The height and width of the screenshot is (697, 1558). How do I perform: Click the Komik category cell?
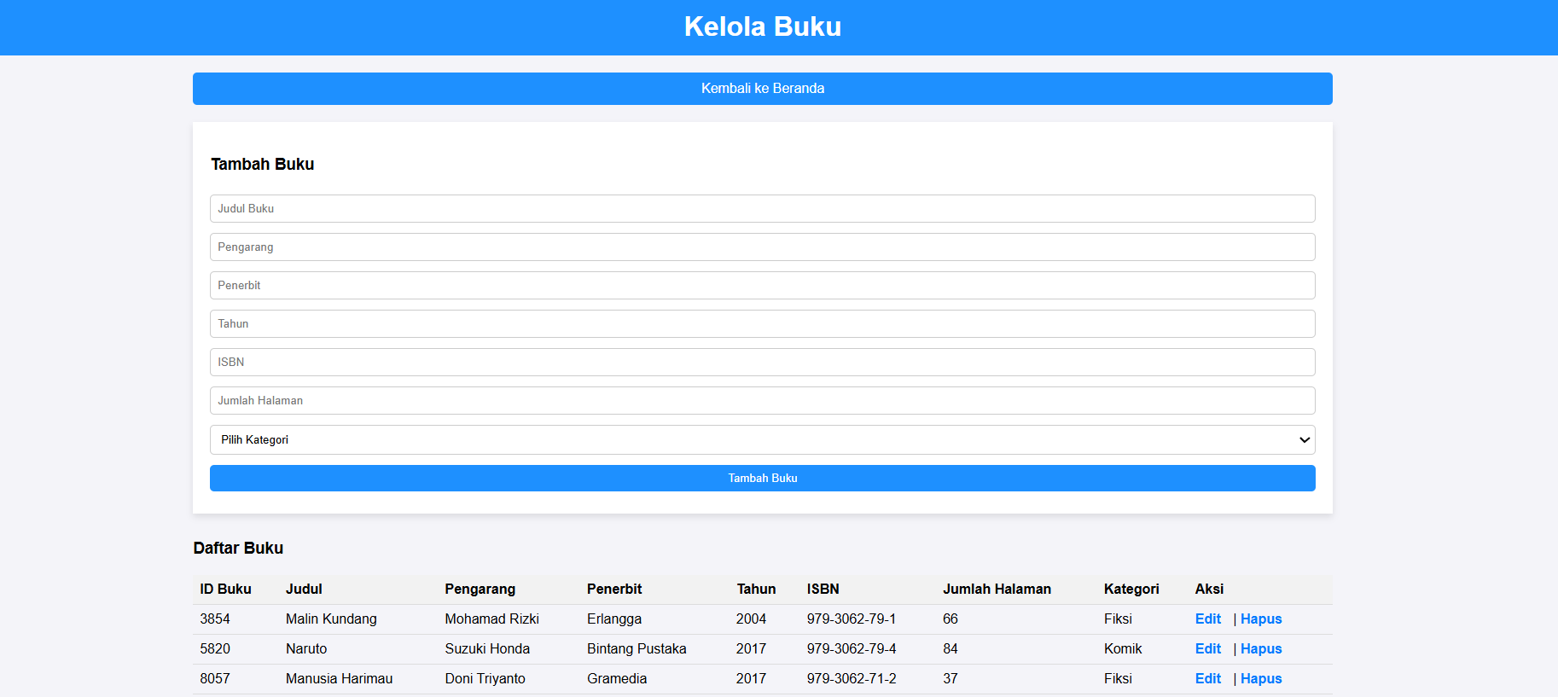point(1123,648)
